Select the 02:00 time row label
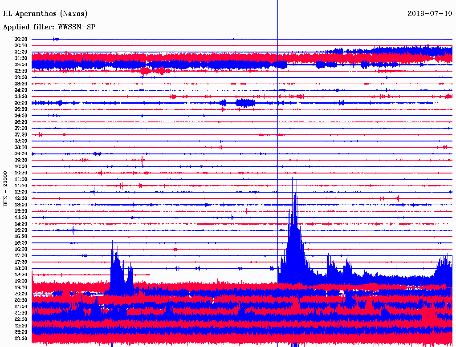The image size is (456, 347). click(21, 65)
